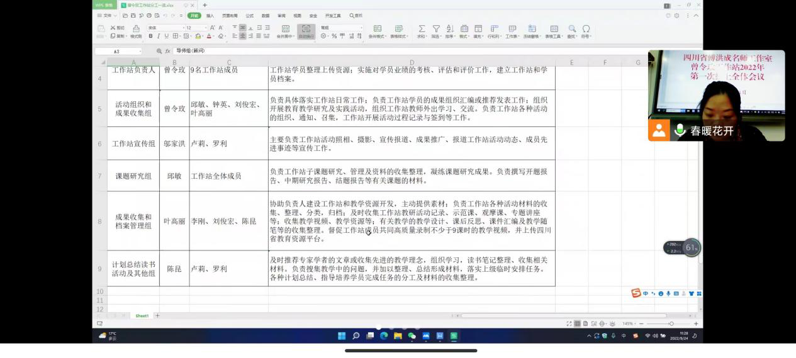Image resolution: width=796 pixels, height=358 pixels.
Task: Click the fx insert function icon
Action: (x=168, y=51)
